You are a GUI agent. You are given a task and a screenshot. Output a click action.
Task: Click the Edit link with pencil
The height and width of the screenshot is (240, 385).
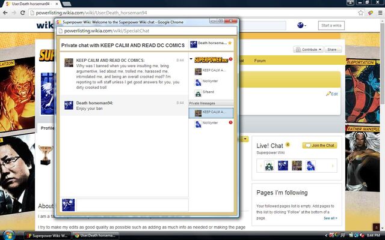click(331, 94)
